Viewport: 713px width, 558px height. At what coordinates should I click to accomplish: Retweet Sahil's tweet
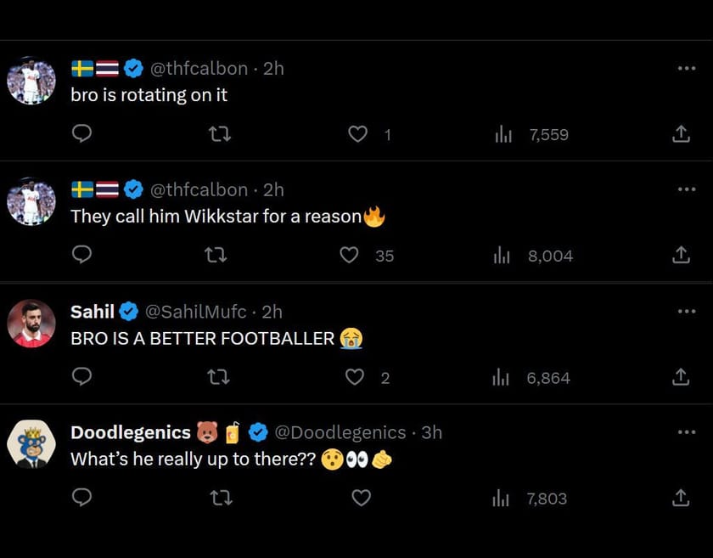218,377
